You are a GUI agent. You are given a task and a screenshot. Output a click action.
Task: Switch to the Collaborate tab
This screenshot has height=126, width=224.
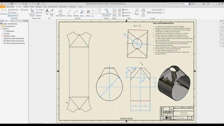pyautogui.click(x=72, y=7)
